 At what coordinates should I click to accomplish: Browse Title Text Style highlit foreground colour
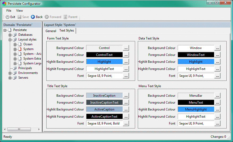point(126,117)
